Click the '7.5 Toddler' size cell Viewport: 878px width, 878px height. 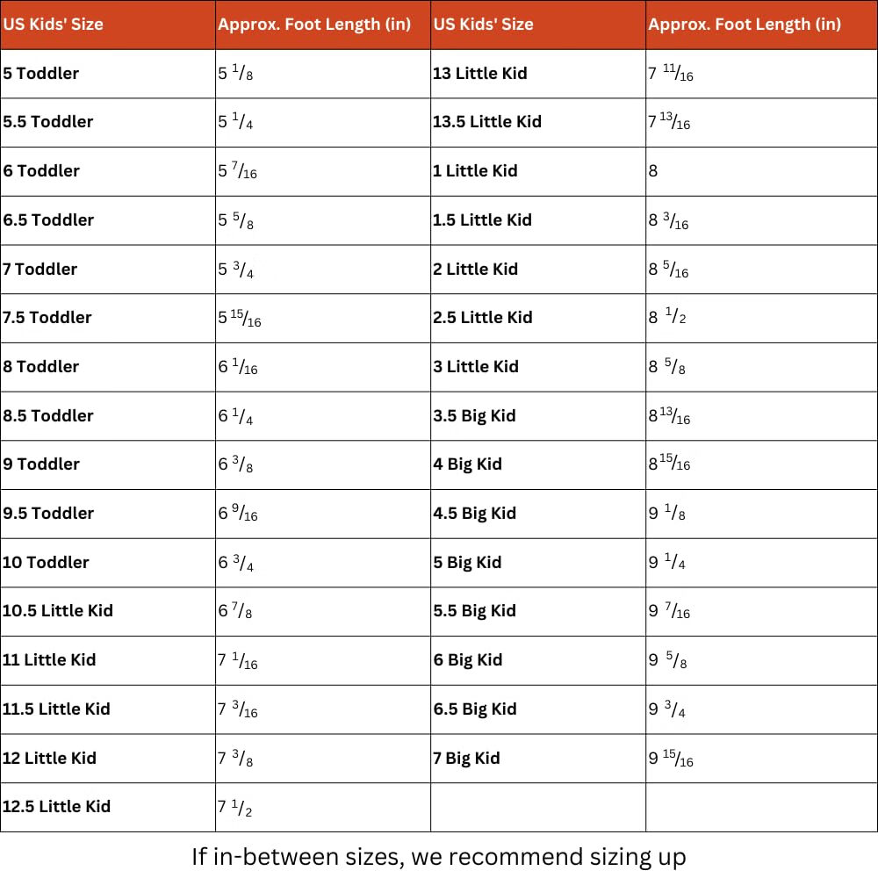point(47,317)
